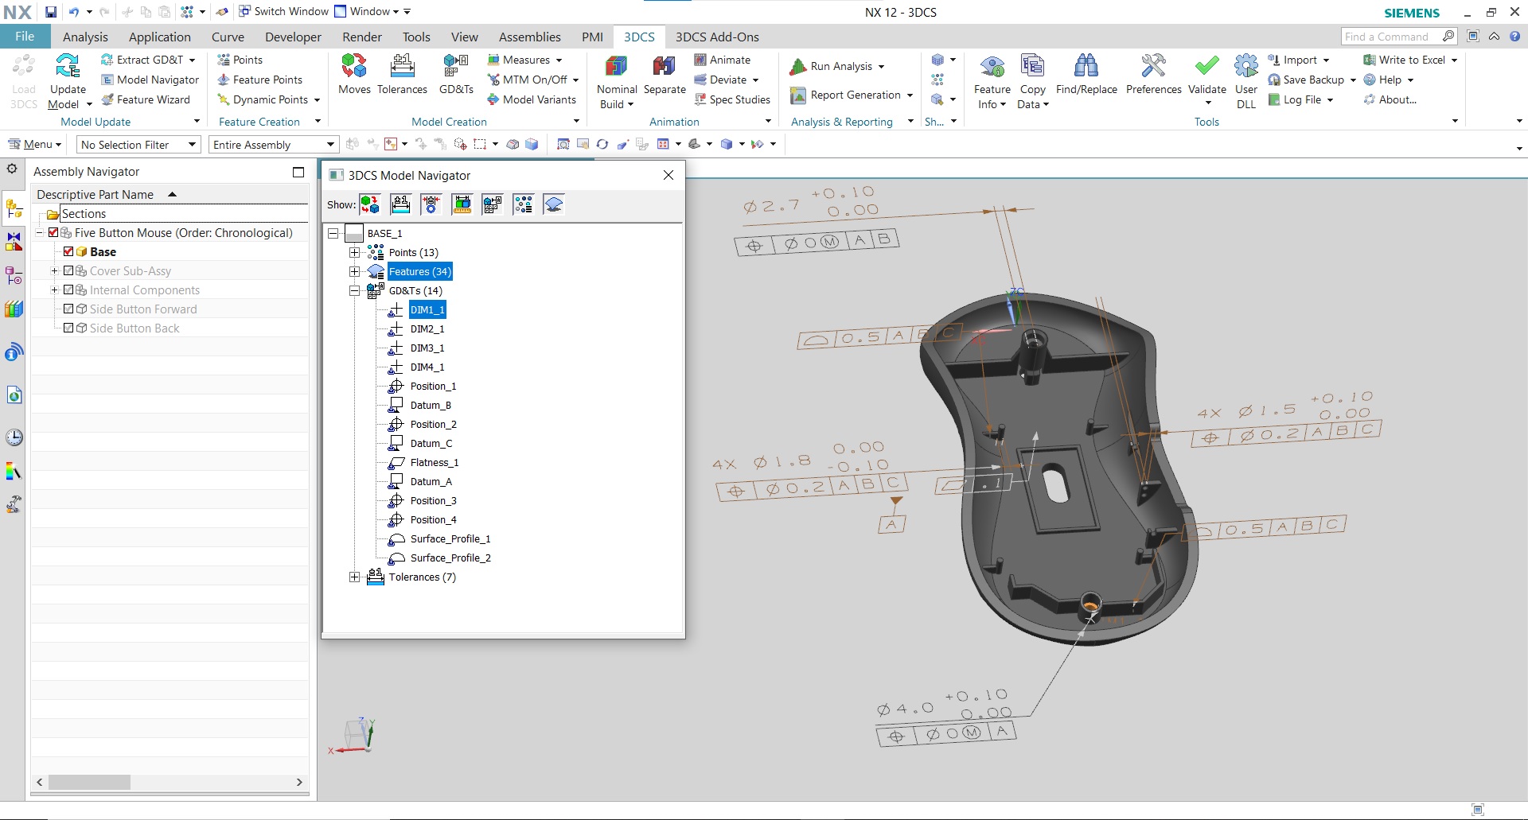
Task: Select DIM3_1 in the GD&Ts list
Action: coord(426,348)
